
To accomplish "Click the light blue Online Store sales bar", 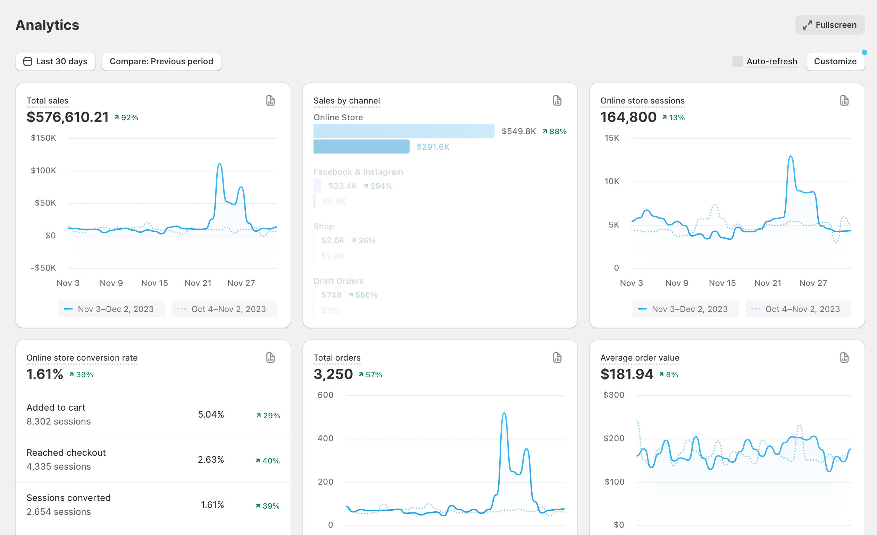I will (x=403, y=131).
